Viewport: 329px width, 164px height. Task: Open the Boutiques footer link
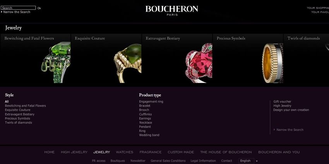pos(118,161)
